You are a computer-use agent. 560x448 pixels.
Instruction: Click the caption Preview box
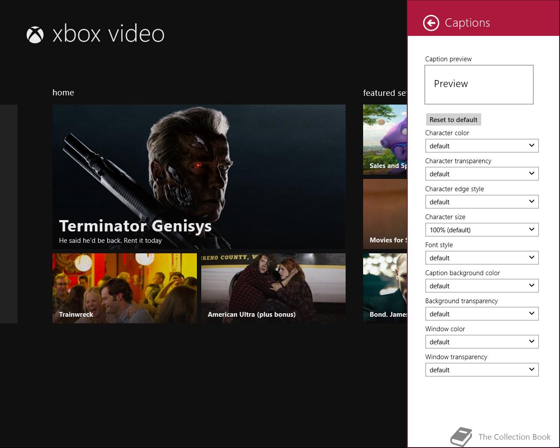point(479,84)
